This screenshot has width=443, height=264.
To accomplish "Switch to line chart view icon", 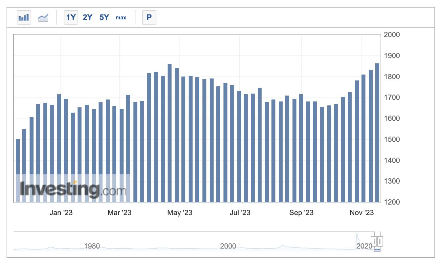I will [43, 17].
